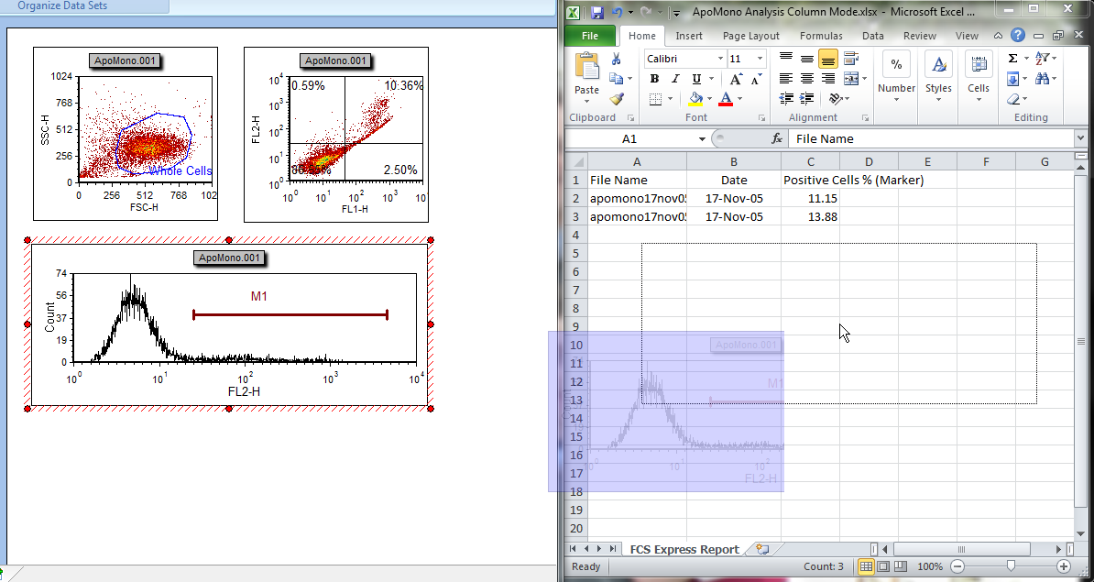
Task: Click the Insert Worksheet tab icon
Action: point(762,549)
